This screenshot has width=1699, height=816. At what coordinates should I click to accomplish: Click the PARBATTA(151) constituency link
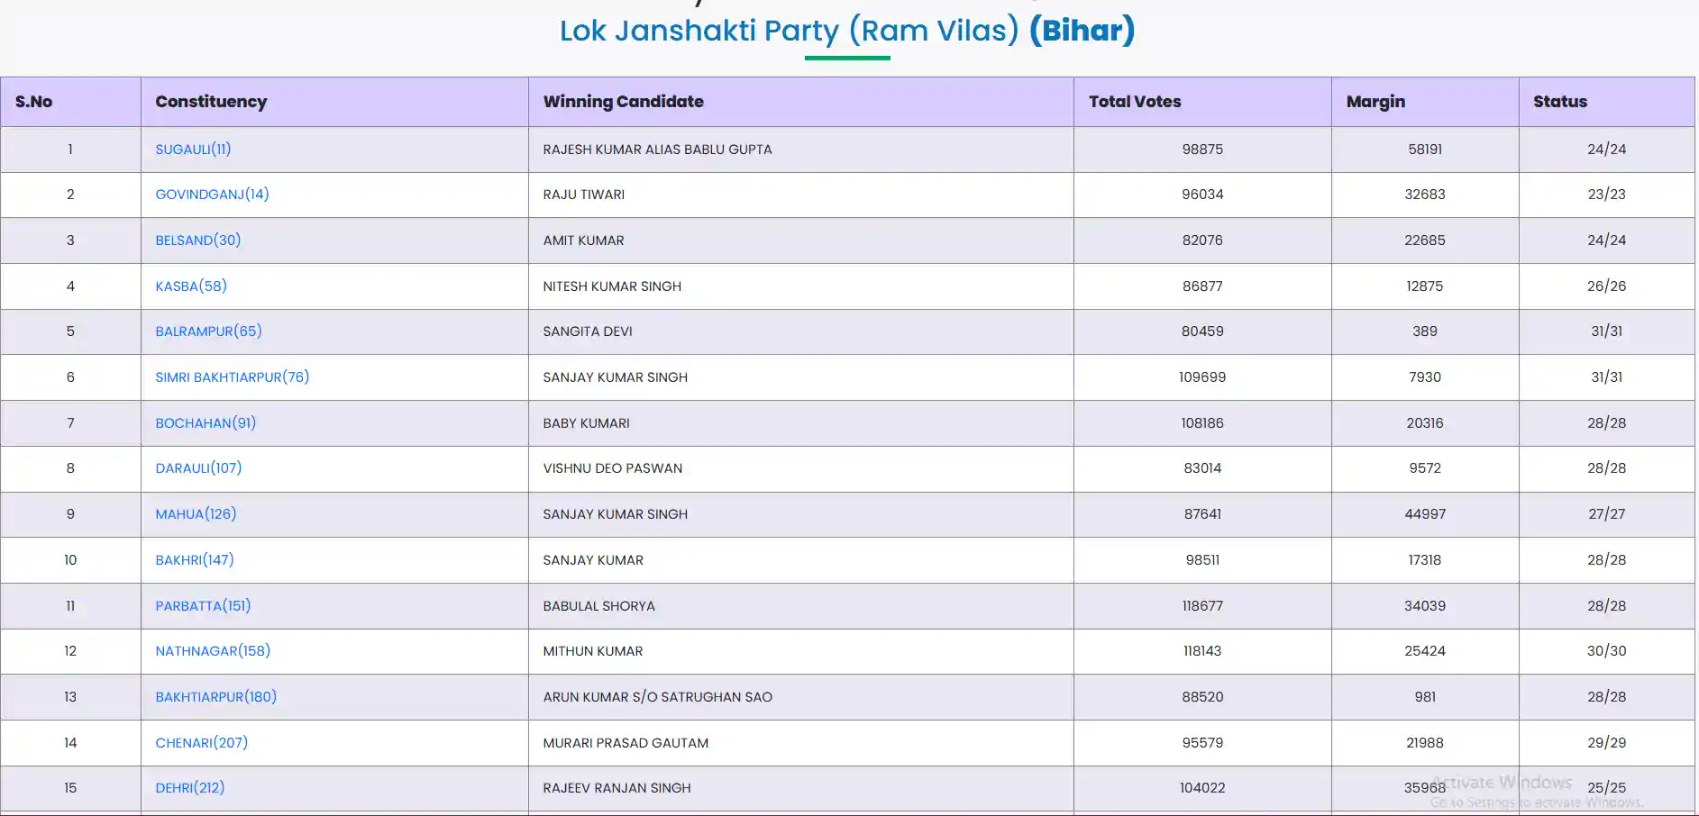pos(203,606)
